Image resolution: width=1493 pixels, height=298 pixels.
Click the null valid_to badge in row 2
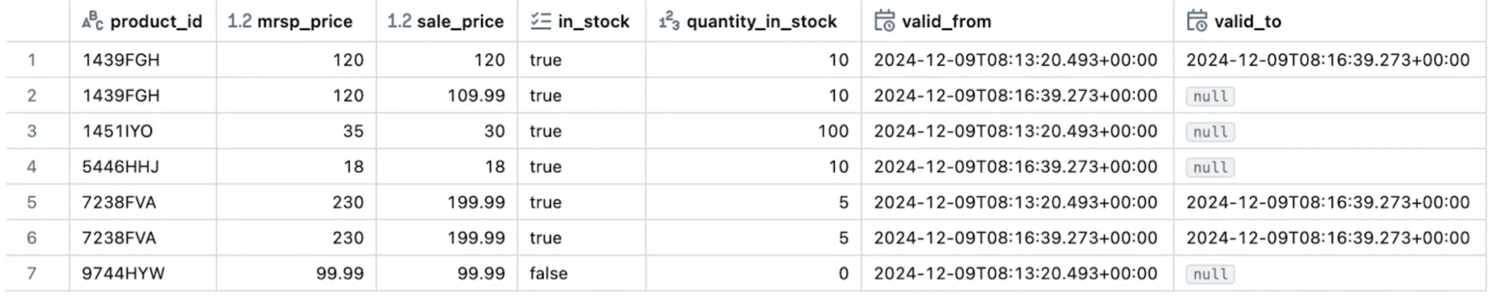1210,96
